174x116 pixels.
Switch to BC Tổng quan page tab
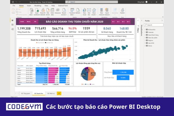pyautogui.click(x=25, y=93)
